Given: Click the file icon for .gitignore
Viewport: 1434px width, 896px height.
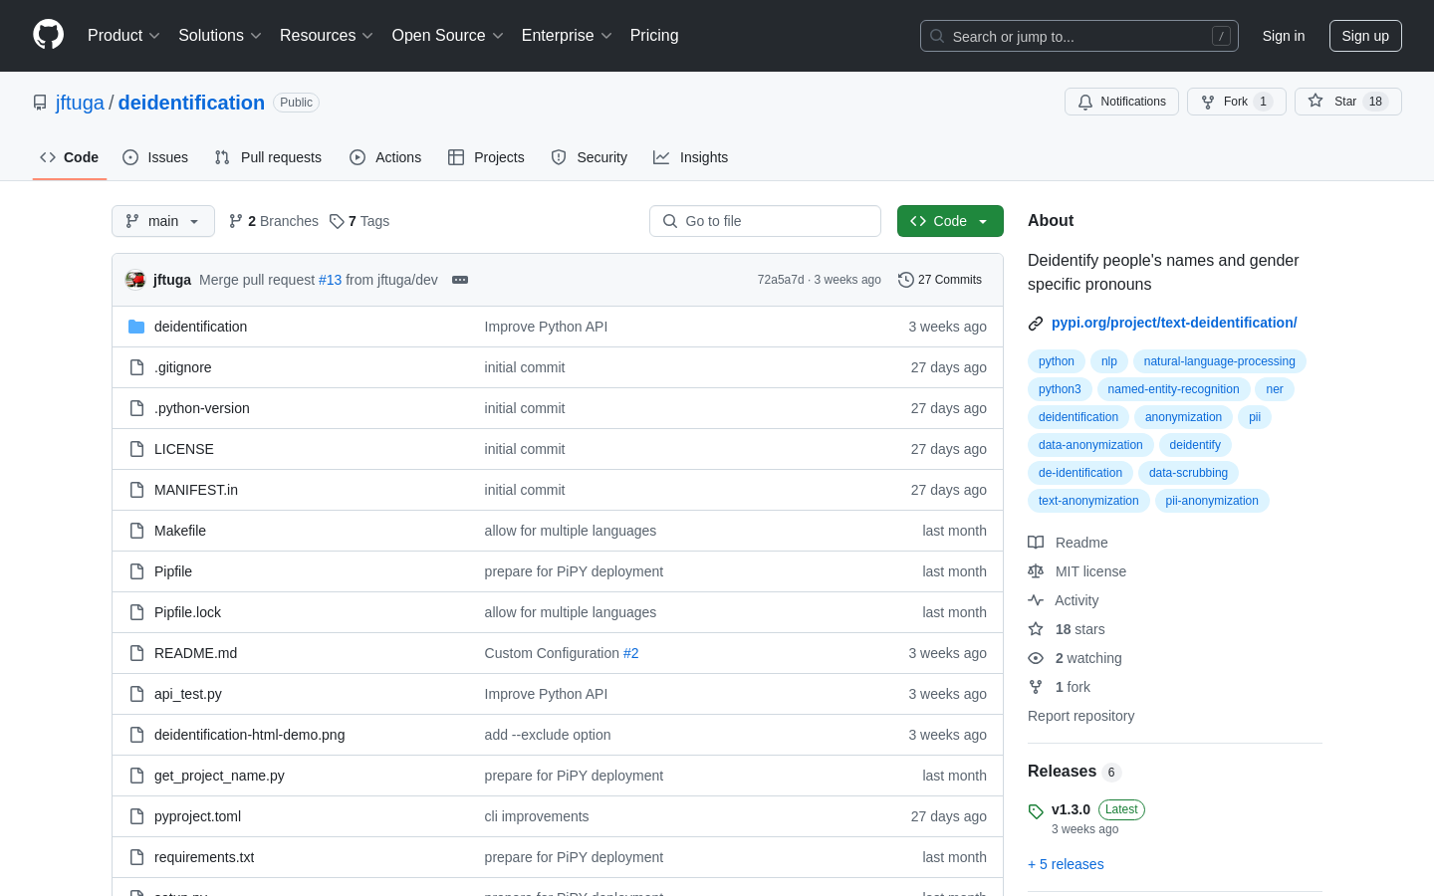Looking at the screenshot, I should 136,367.
